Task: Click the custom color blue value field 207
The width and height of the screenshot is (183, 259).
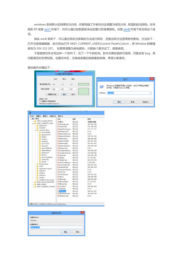Action: 73,89
